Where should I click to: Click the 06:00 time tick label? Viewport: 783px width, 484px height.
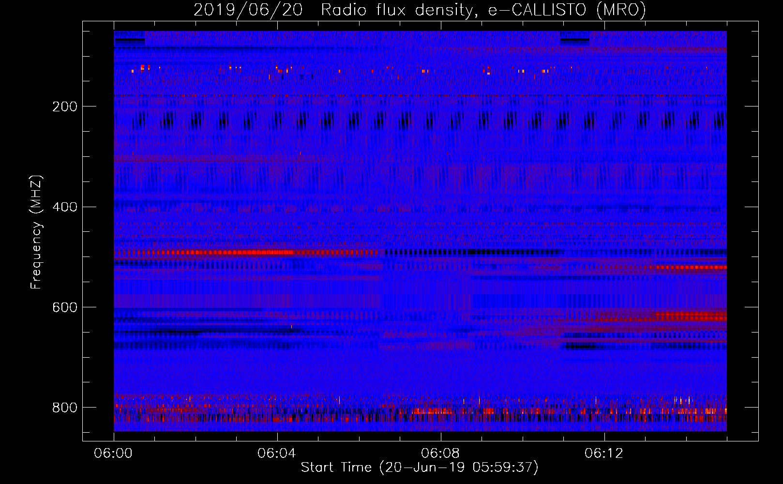[113, 454]
